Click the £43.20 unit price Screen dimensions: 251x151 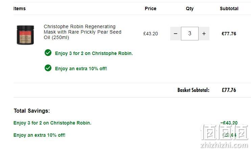(151, 34)
